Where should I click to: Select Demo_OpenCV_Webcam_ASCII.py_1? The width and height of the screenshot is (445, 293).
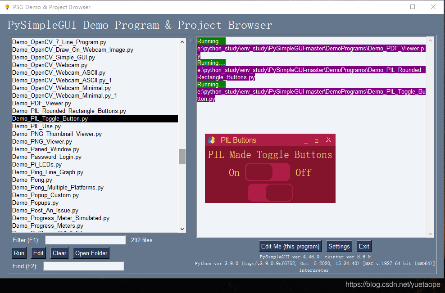coord(95,80)
